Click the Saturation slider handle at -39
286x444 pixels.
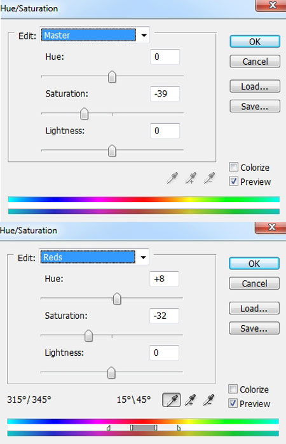[84, 114]
